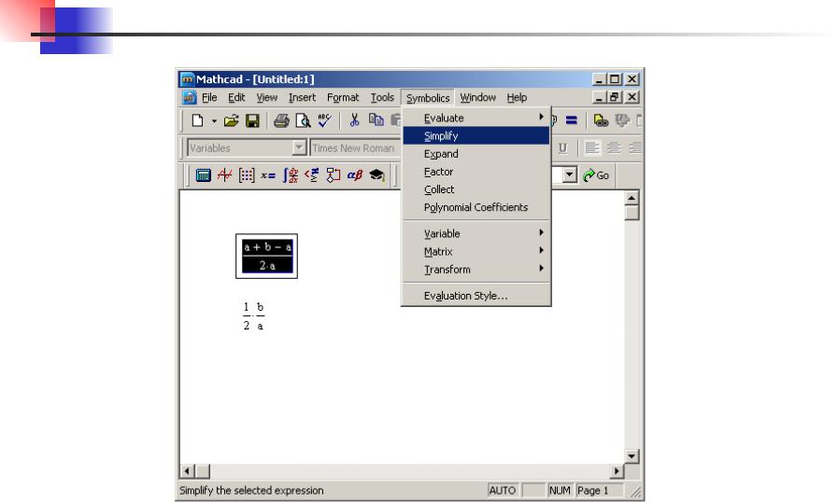Click the vertical scrollbar thumb
This screenshot has width=838, height=502.
(x=632, y=213)
